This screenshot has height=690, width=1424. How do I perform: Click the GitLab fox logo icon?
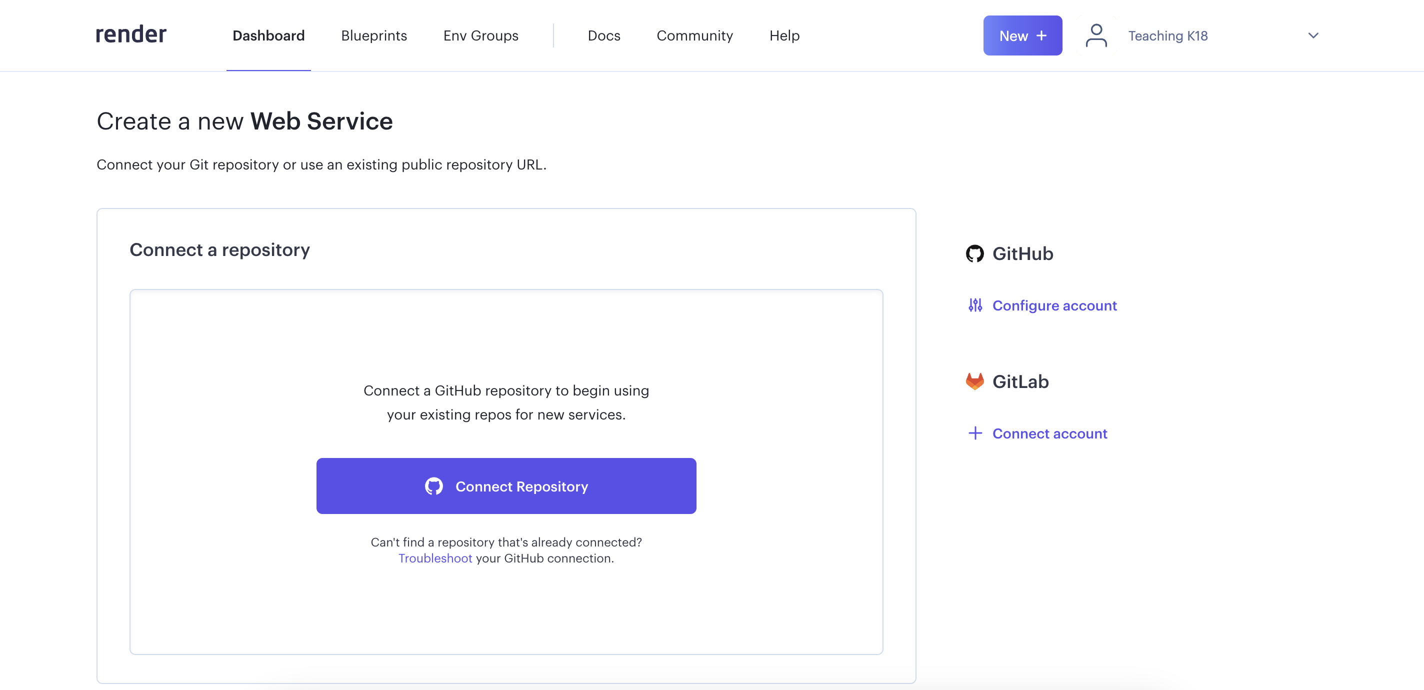click(x=974, y=381)
